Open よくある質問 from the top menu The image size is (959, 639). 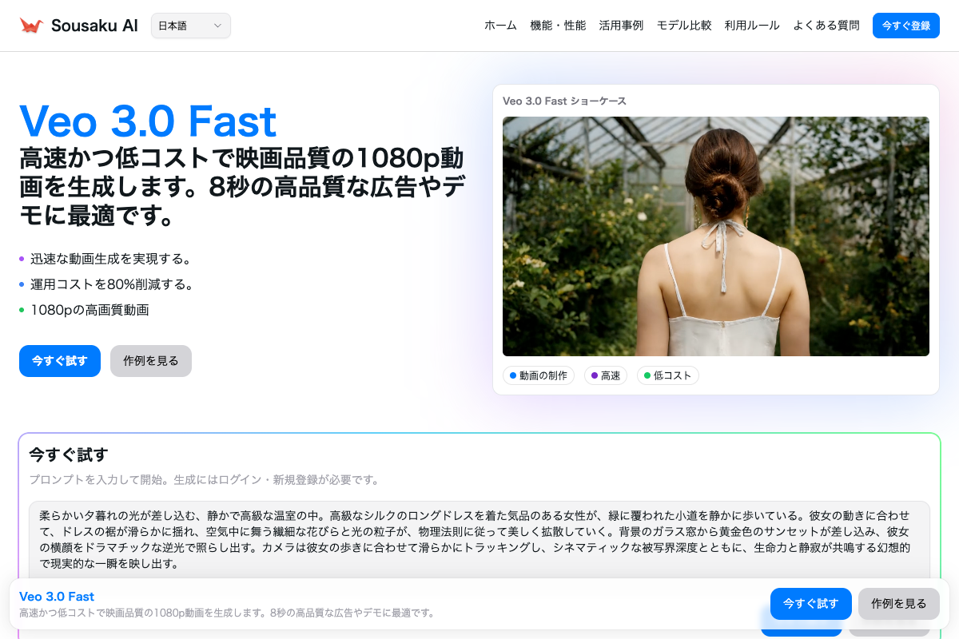826,26
